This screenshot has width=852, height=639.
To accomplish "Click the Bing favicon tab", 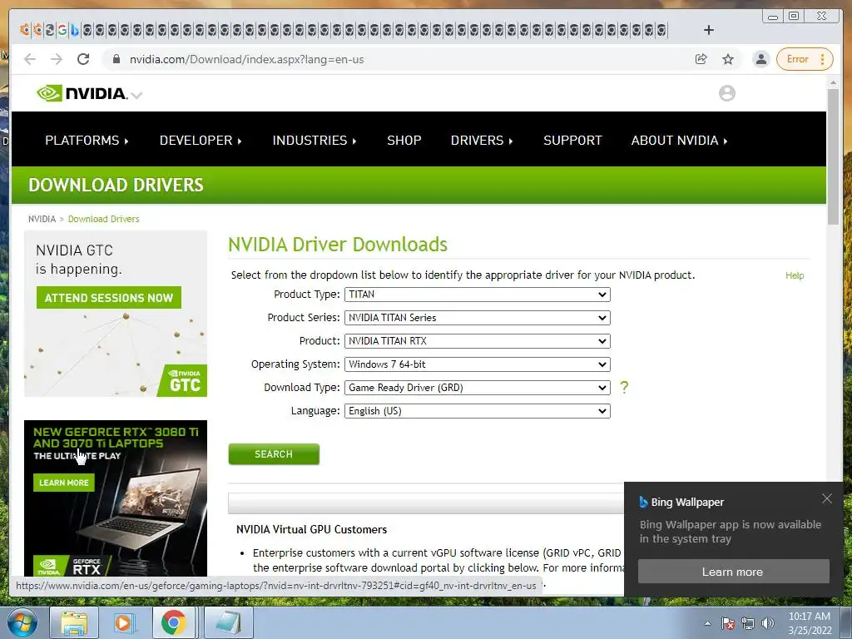I will pyautogui.click(x=74, y=30).
